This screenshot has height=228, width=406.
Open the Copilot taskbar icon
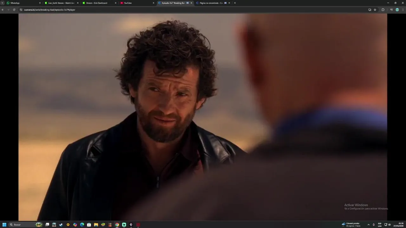(x=75, y=225)
